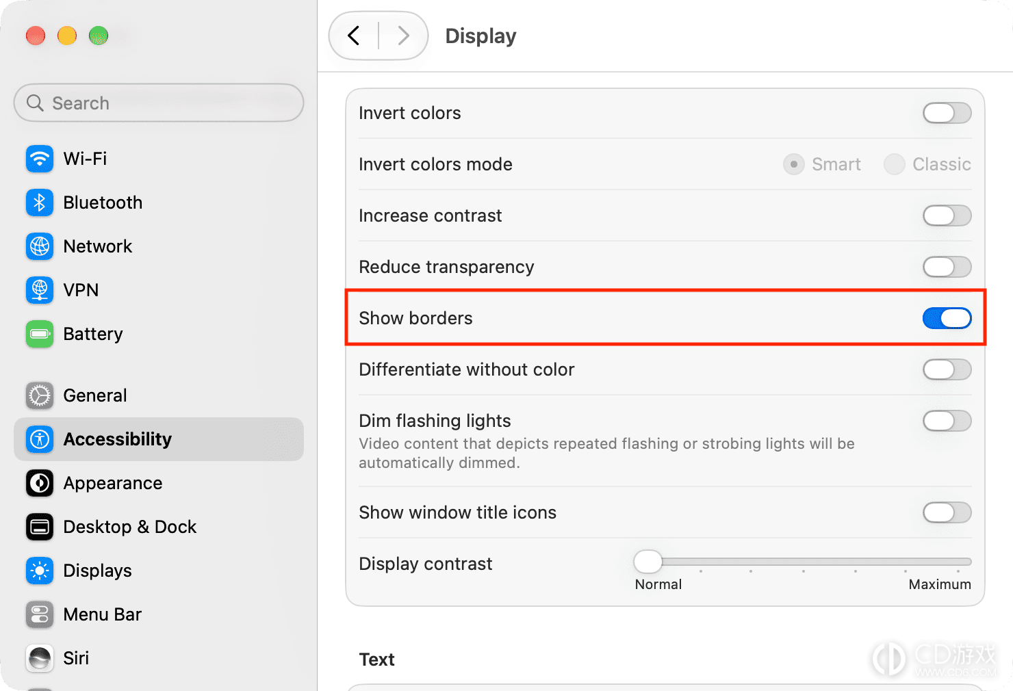Open the Wi-Fi icon in sidebar
Image resolution: width=1013 pixels, height=691 pixels.
40,159
